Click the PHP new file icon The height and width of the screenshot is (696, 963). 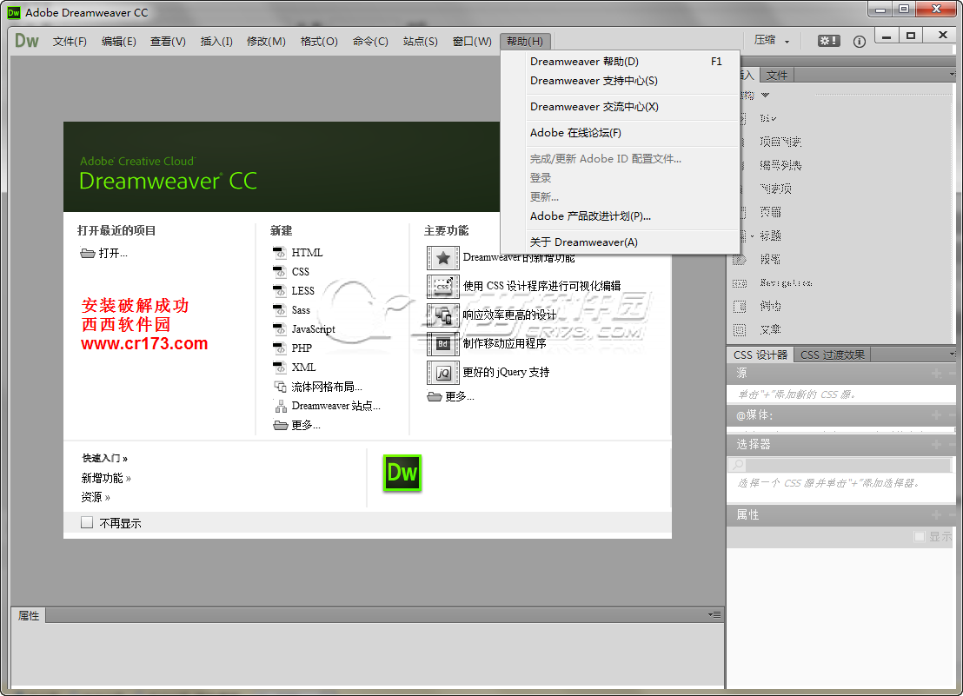[x=280, y=348]
